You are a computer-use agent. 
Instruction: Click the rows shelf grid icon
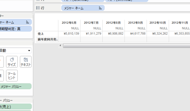tap(38, 8)
